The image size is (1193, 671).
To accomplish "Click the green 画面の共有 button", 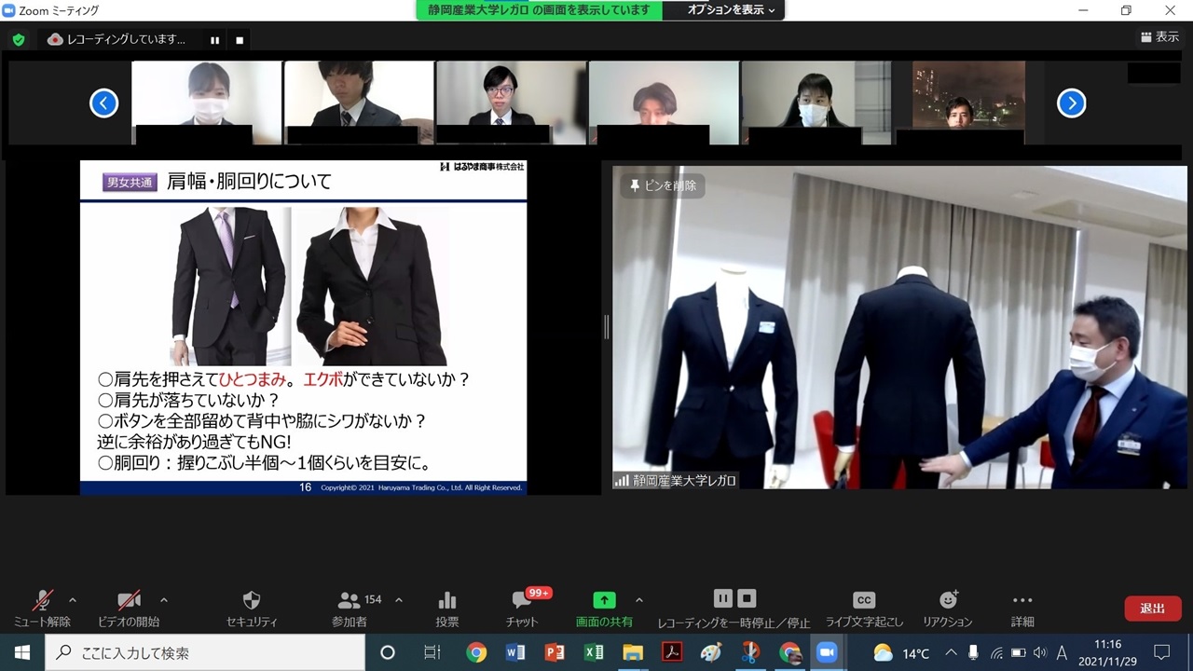I will [604, 609].
